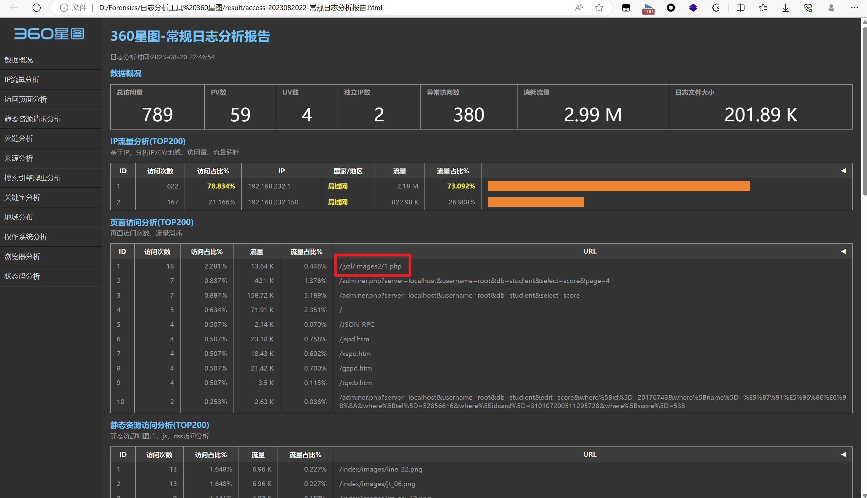
Task: Click the browser refresh icon
Action: pyautogui.click(x=37, y=7)
